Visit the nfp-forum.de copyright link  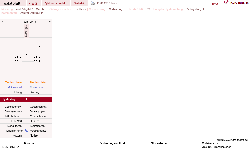232,140
